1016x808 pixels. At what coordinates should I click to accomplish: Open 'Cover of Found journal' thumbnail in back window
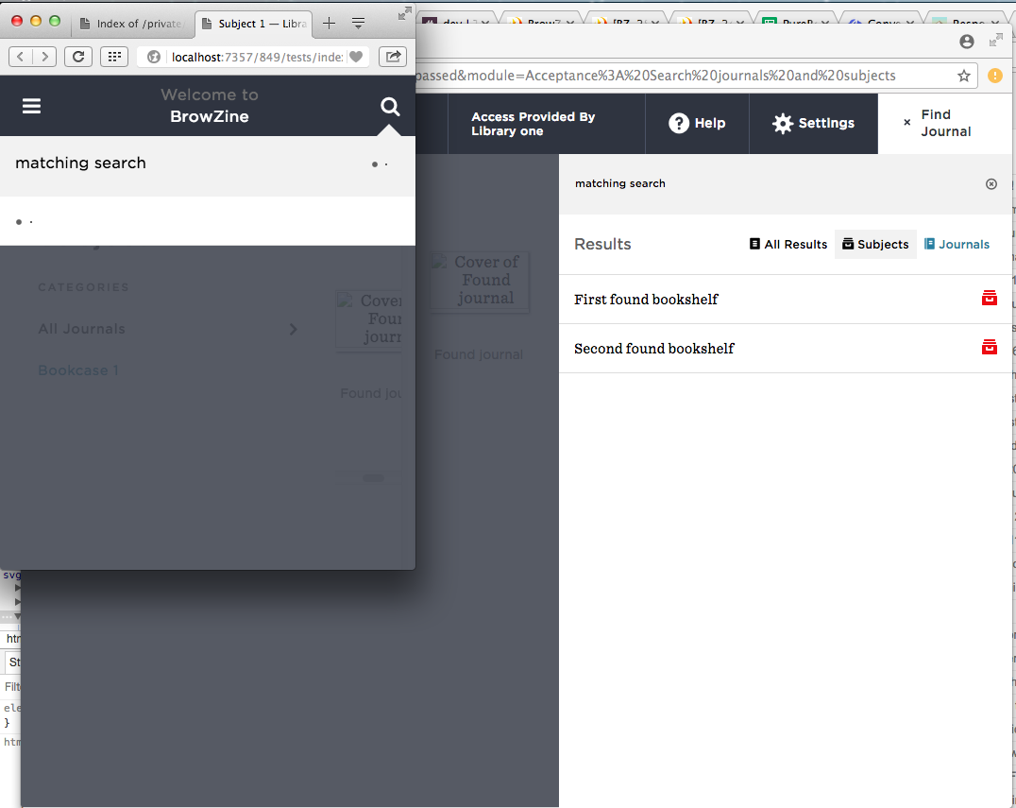(480, 282)
